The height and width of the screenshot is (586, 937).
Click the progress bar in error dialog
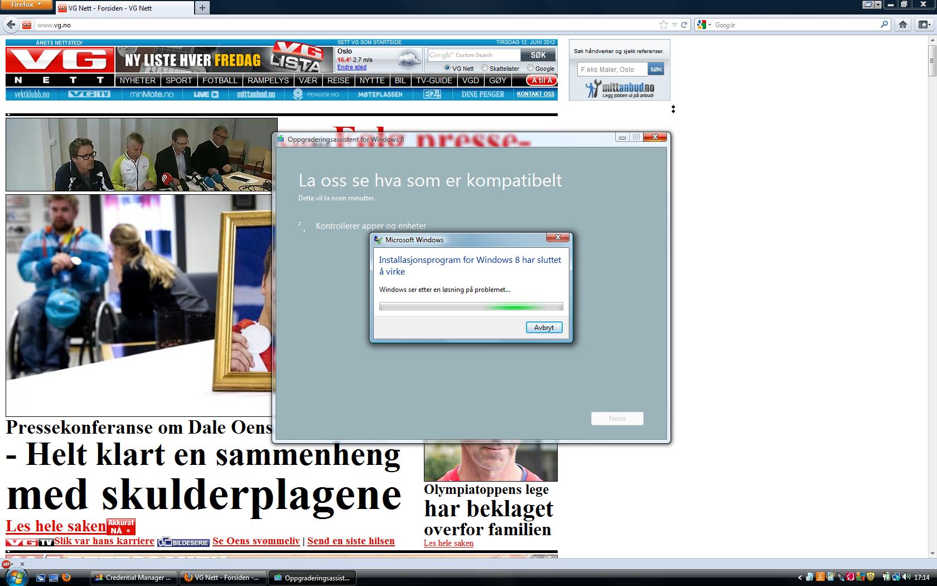point(471,306)
